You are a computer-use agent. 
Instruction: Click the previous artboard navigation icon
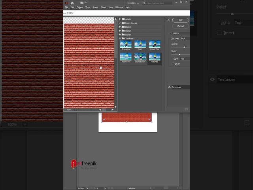(94, 188)
